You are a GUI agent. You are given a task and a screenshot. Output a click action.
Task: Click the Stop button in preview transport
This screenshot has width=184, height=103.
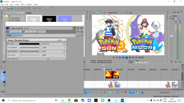130,58
